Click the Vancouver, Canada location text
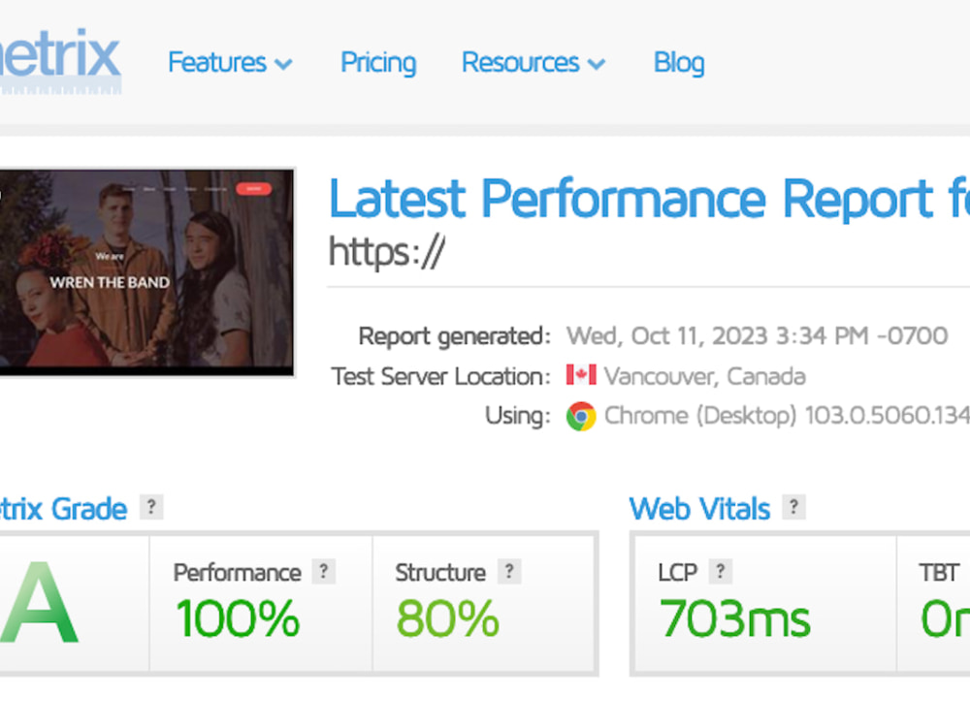This screenshot has height=727, width=970. click(x=704, y=376)
